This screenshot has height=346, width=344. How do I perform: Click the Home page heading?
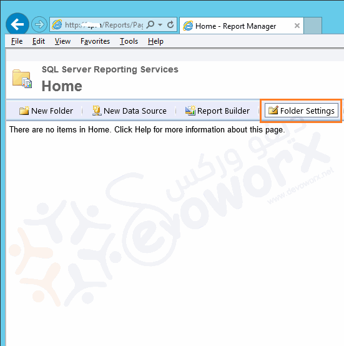62,86
